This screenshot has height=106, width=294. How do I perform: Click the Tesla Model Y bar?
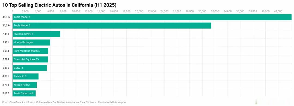152,17
